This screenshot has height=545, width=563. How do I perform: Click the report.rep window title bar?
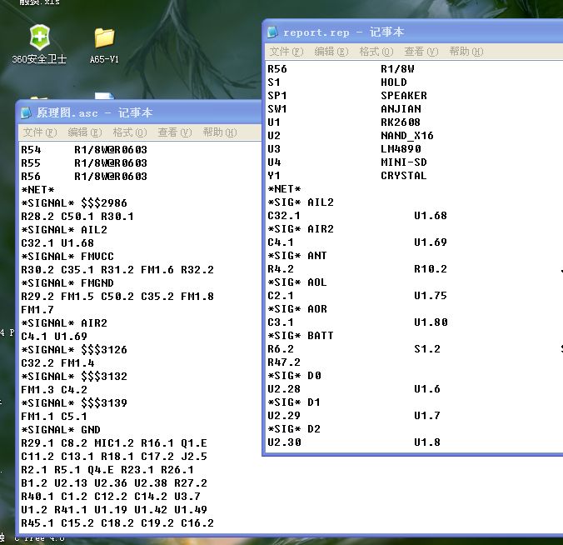pos(466,32)
